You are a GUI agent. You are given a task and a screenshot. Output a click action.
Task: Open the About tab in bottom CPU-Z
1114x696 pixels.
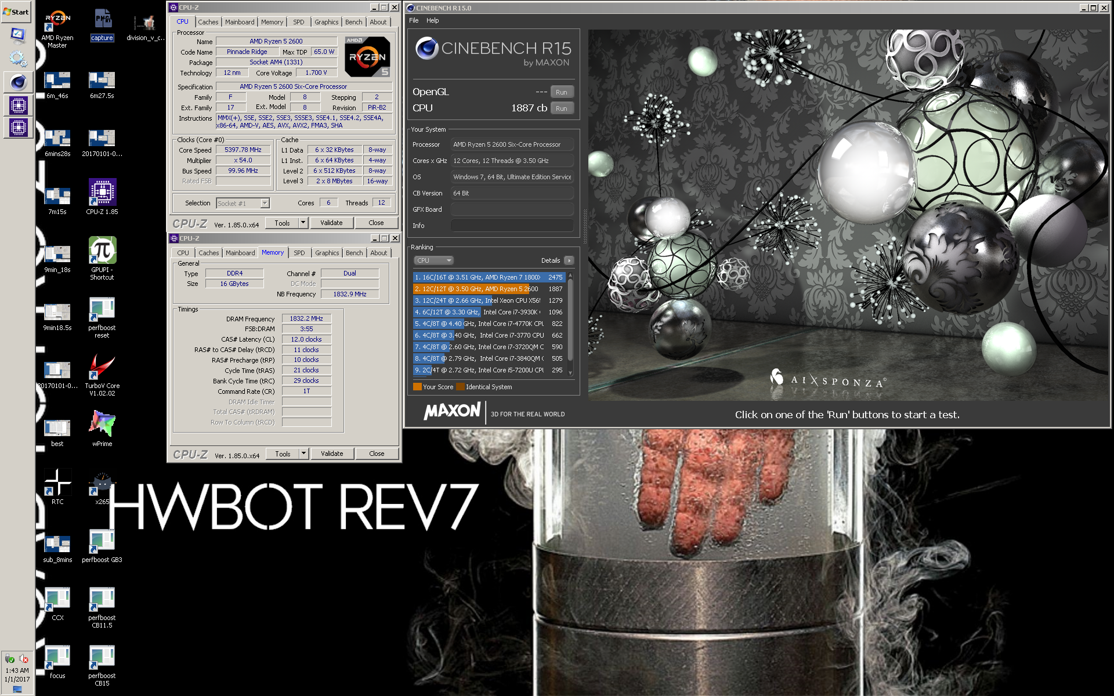coord(379,253)
